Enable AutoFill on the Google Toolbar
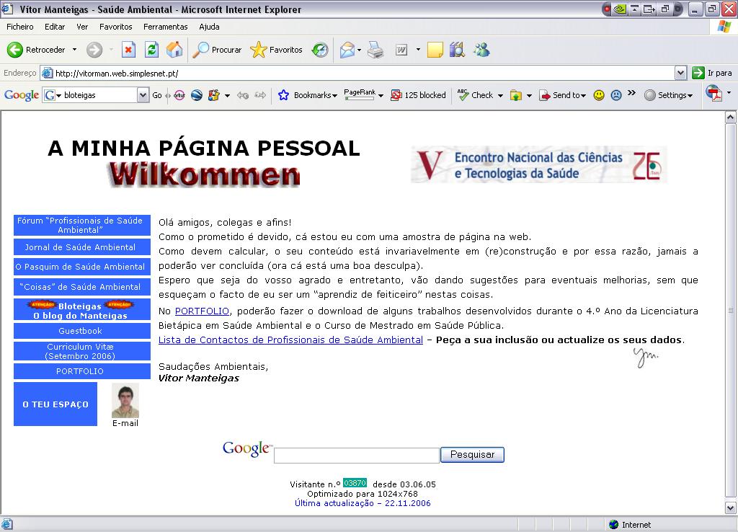 [x=517, y=94]
